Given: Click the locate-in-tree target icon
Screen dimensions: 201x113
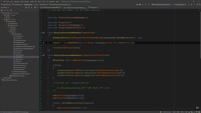Looking at the screenshot, I should 26,8.
